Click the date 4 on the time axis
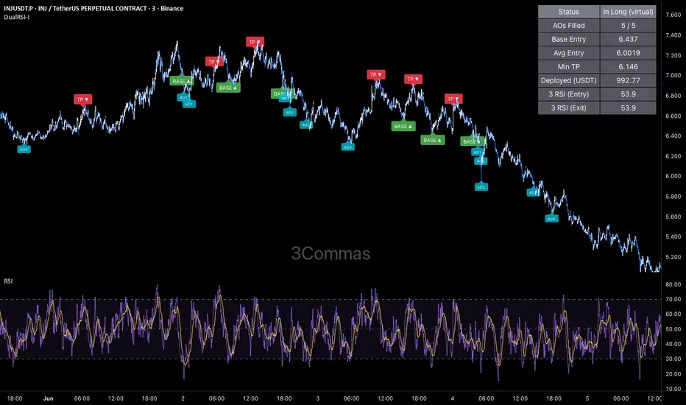The image size is (686, 405). point(453,398)
